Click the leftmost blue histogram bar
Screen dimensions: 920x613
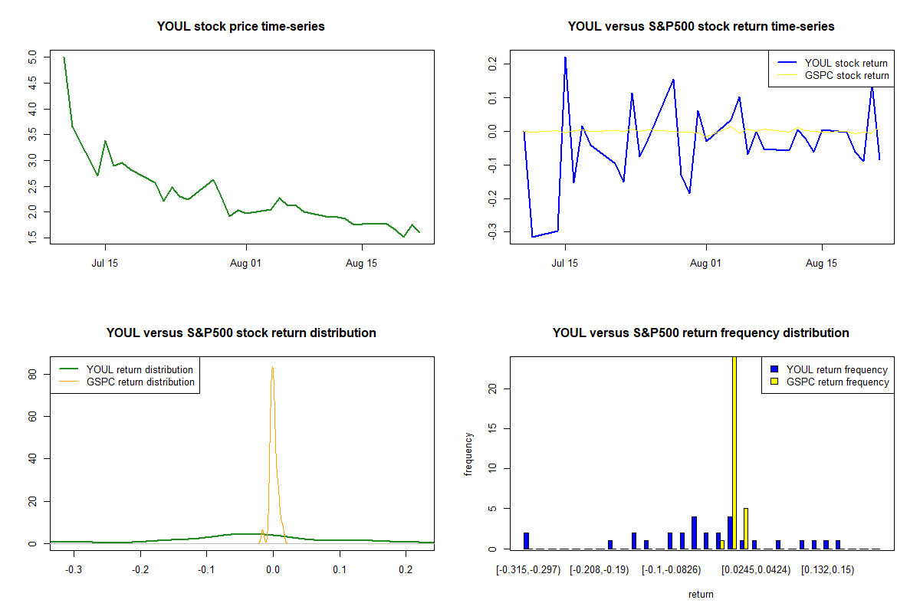(527, 540)
